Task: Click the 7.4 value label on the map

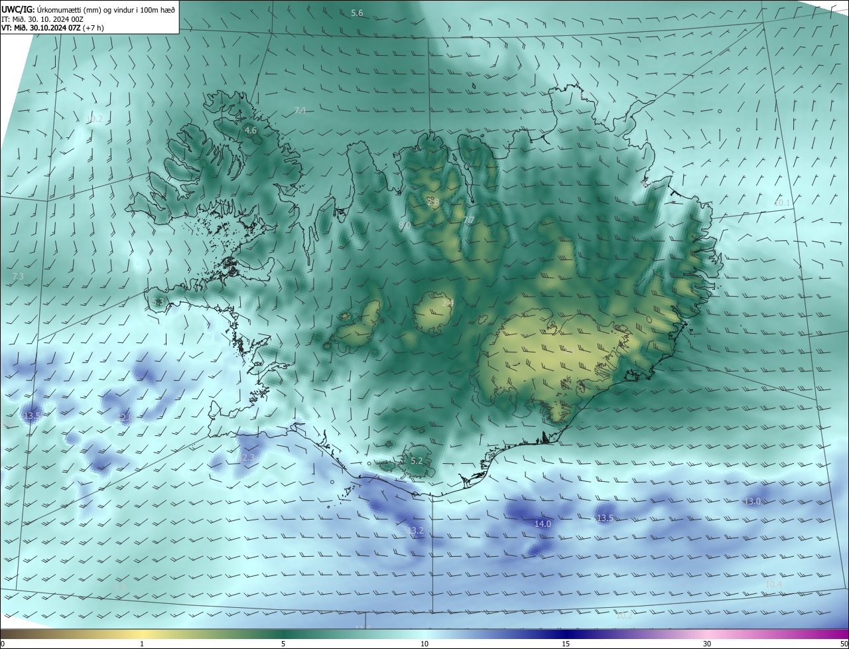Action: point(300,110)
